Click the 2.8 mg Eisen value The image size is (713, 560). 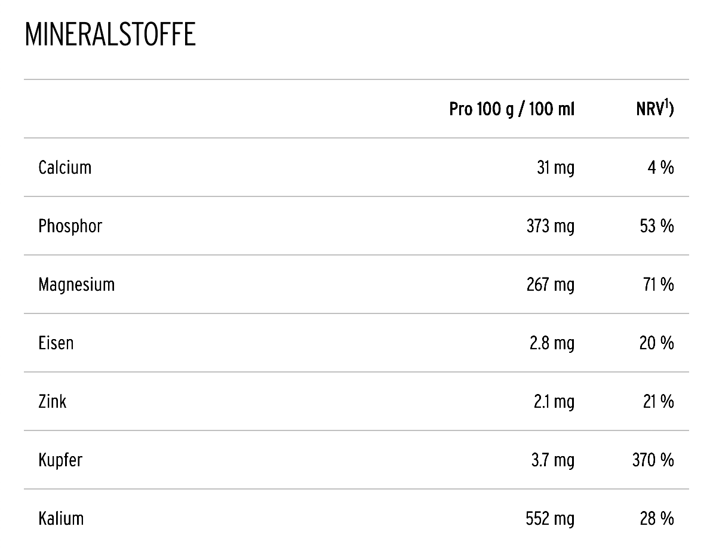click(552, 344)
